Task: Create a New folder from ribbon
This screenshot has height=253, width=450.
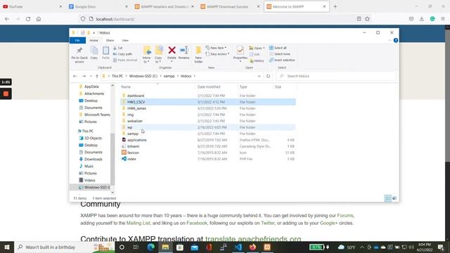Action: pos(198,55)
